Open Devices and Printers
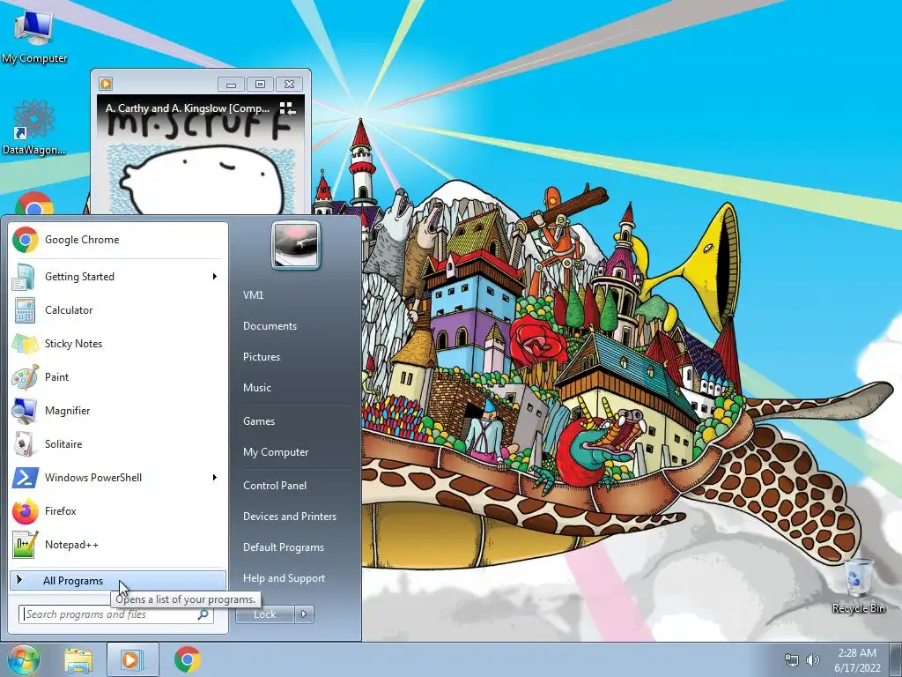 coord(289,517)
